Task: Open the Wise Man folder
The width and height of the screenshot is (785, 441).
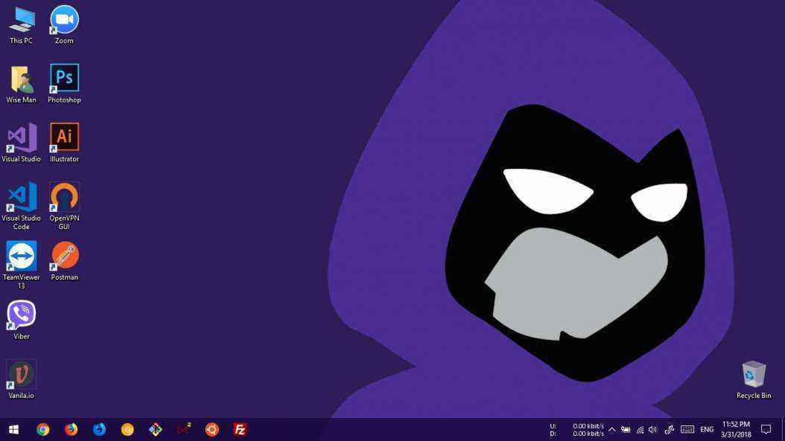Action: pos(22,84)
